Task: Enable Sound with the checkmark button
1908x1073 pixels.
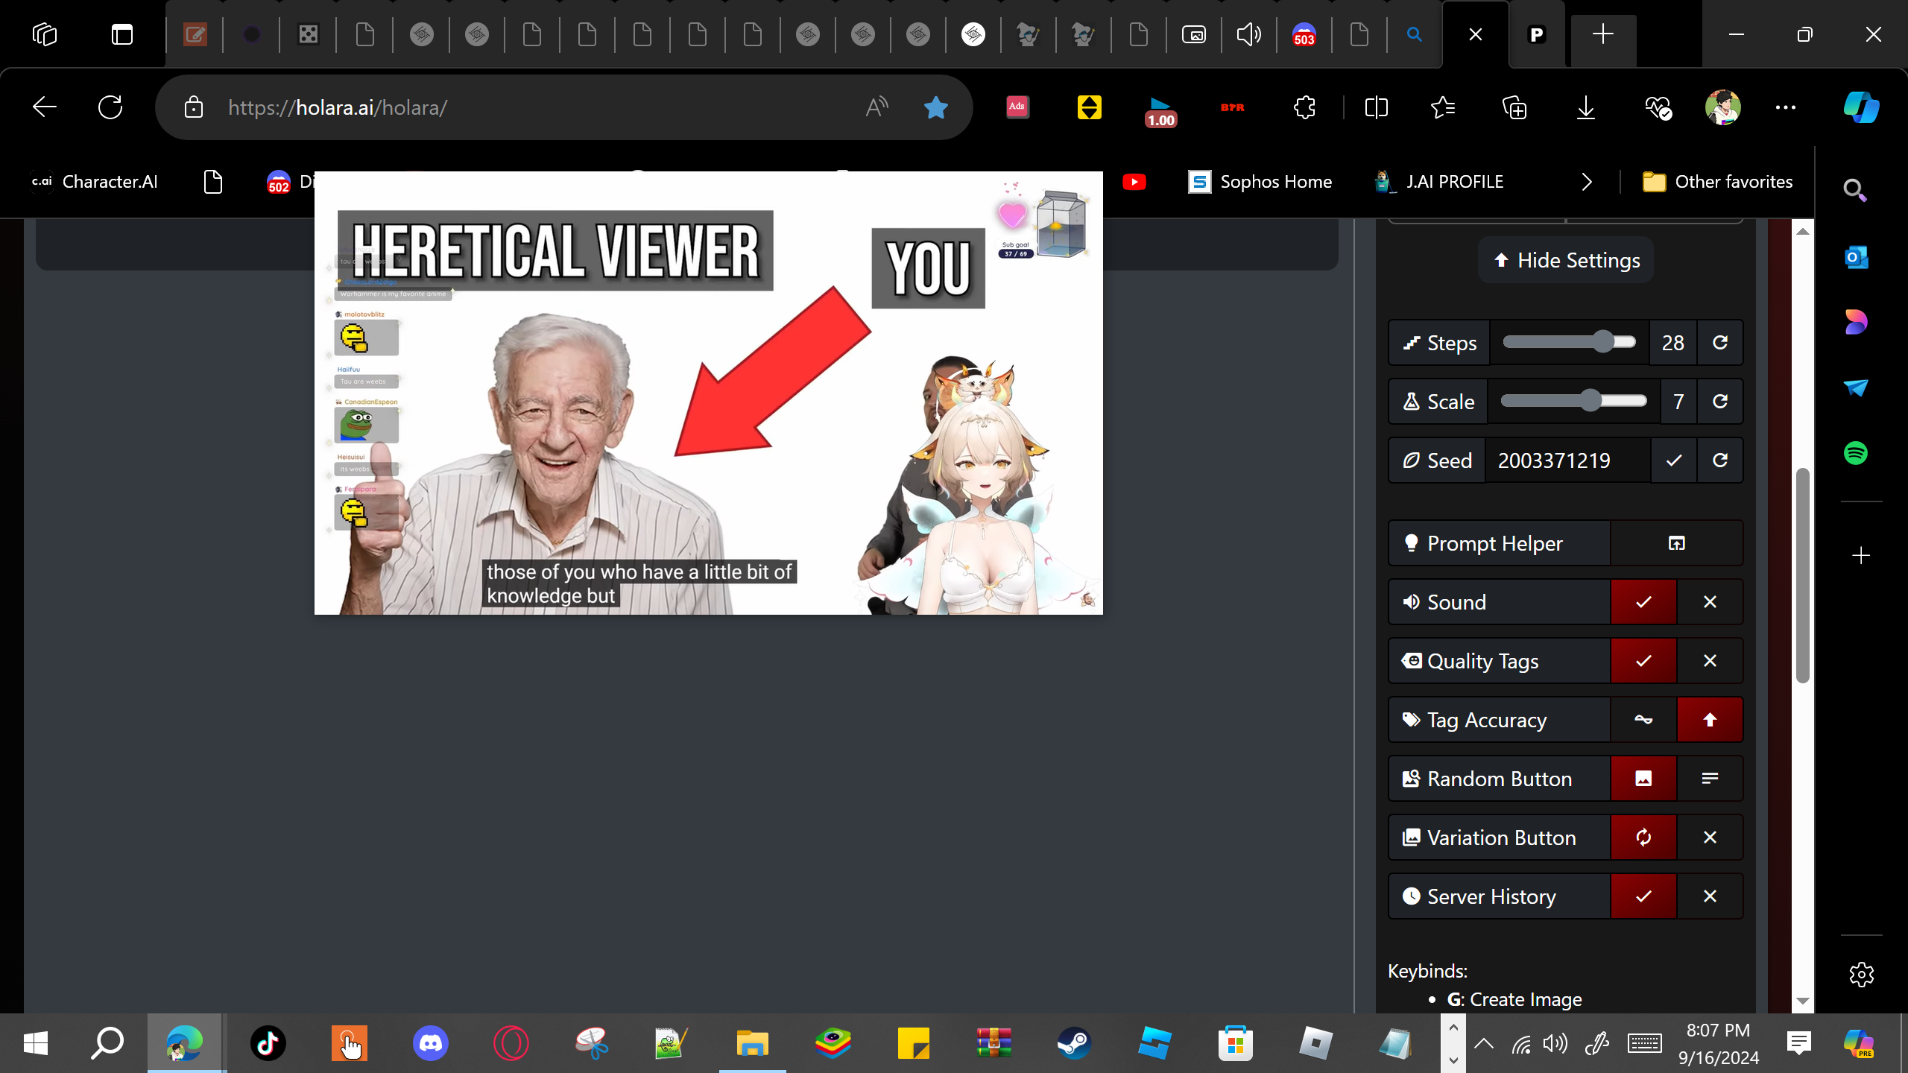Action: 1643,602
